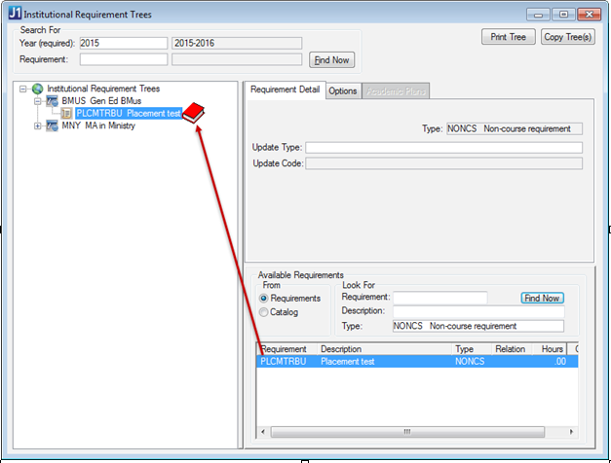Expand the MNY MA in Ministry node

[37, 126]
